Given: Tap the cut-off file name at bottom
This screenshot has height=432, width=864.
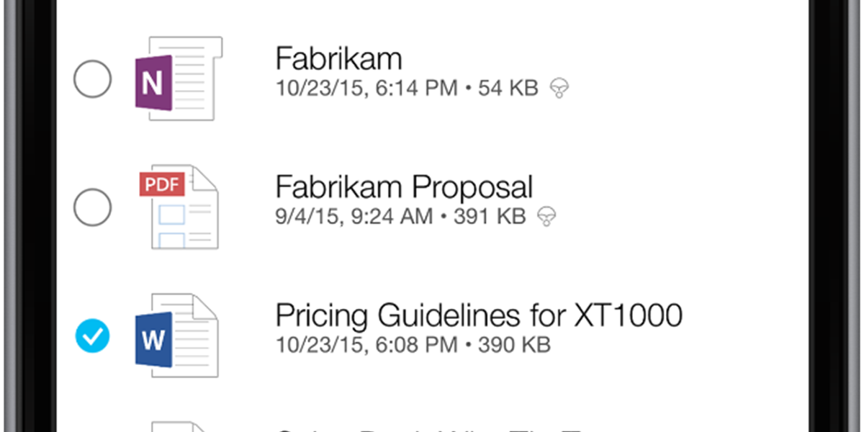Looking at the screenshot, I should [432, 428].
